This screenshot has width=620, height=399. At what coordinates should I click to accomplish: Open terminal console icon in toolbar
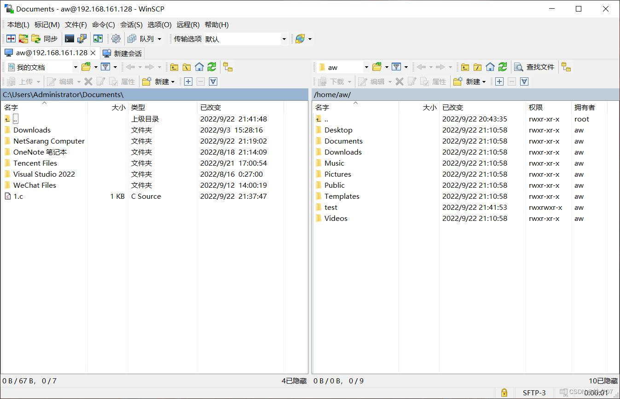(x=70, y=39)
